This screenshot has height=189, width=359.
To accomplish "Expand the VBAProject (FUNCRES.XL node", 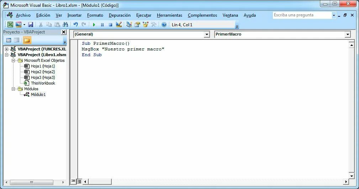I will [x=7, y=49].
